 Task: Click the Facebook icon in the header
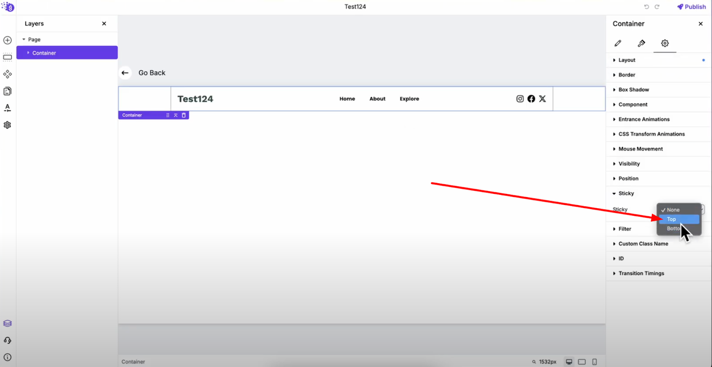[x=531, y=98]
